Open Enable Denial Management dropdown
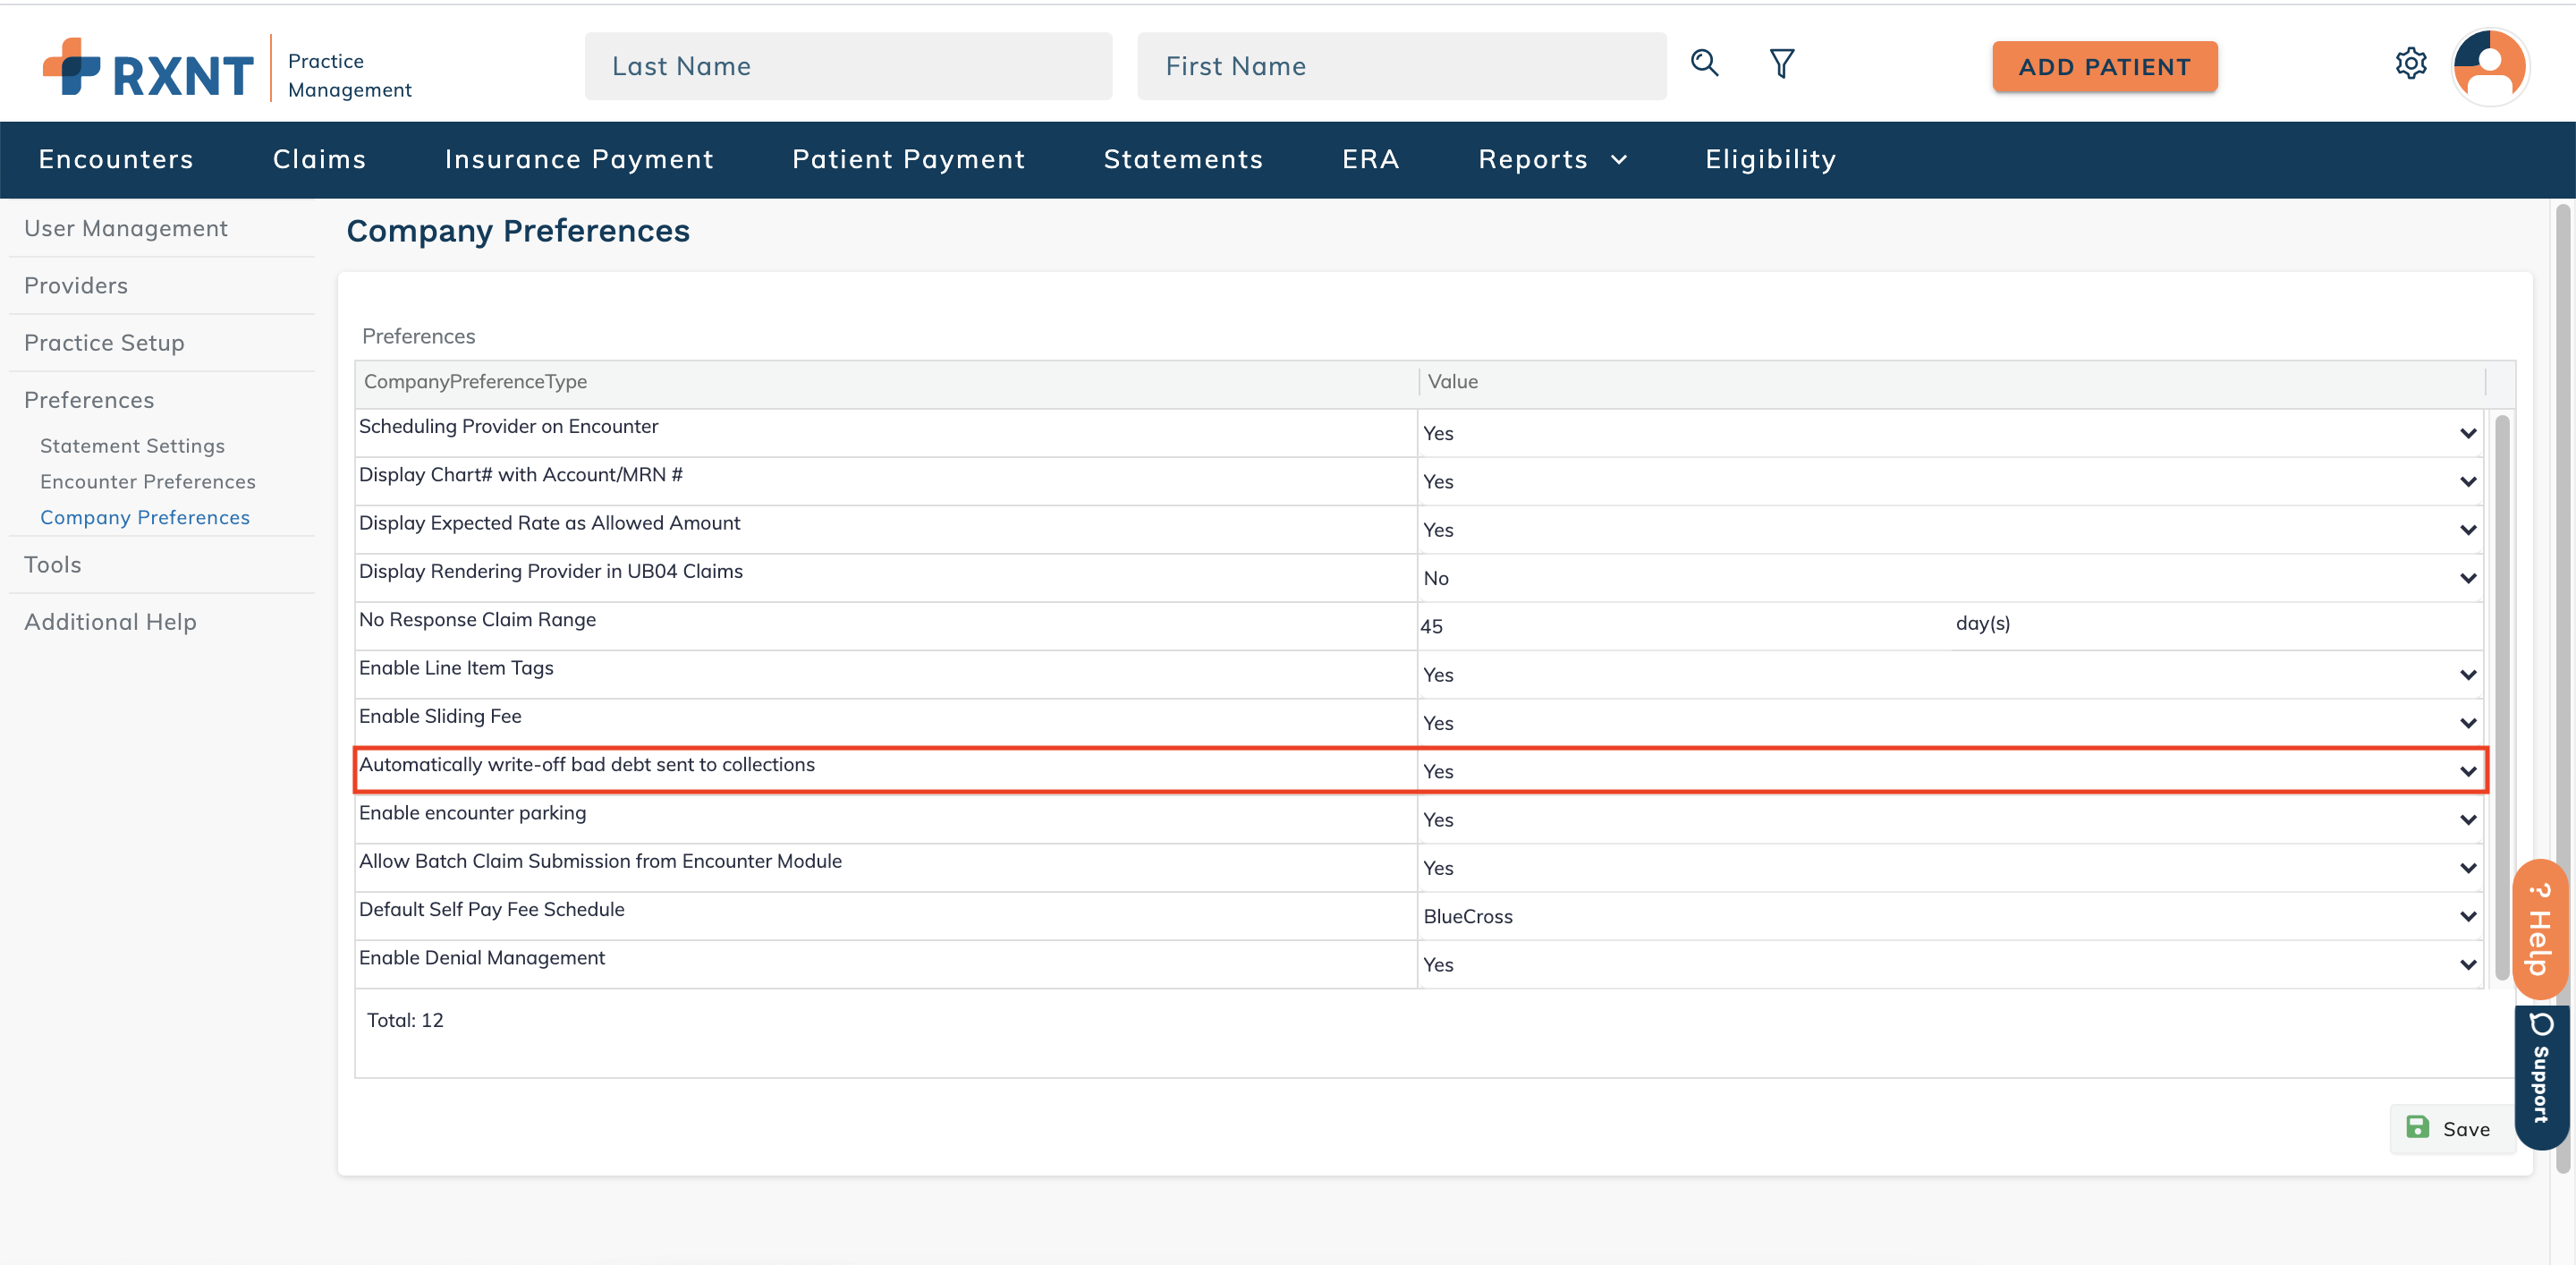The image size is (2576, 1265). [x=1950, y=965]
